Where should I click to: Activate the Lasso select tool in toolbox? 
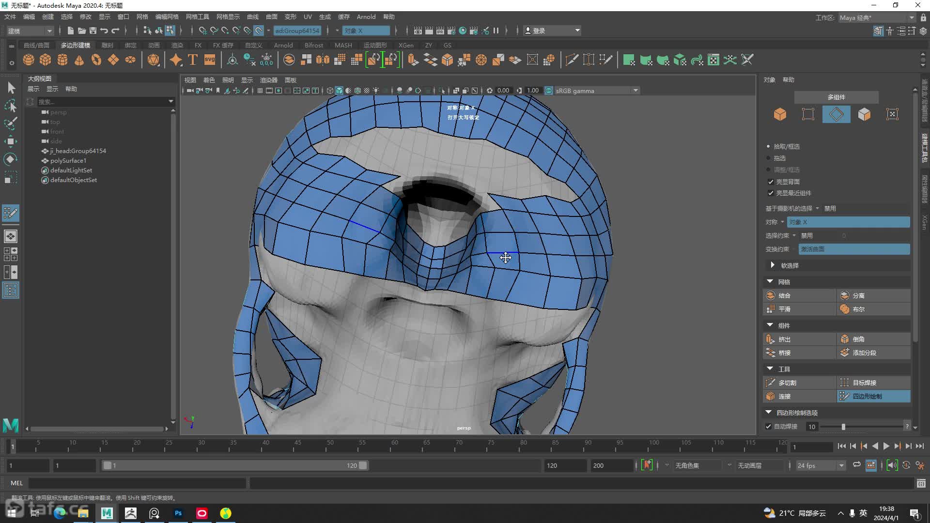coord(11,106)
